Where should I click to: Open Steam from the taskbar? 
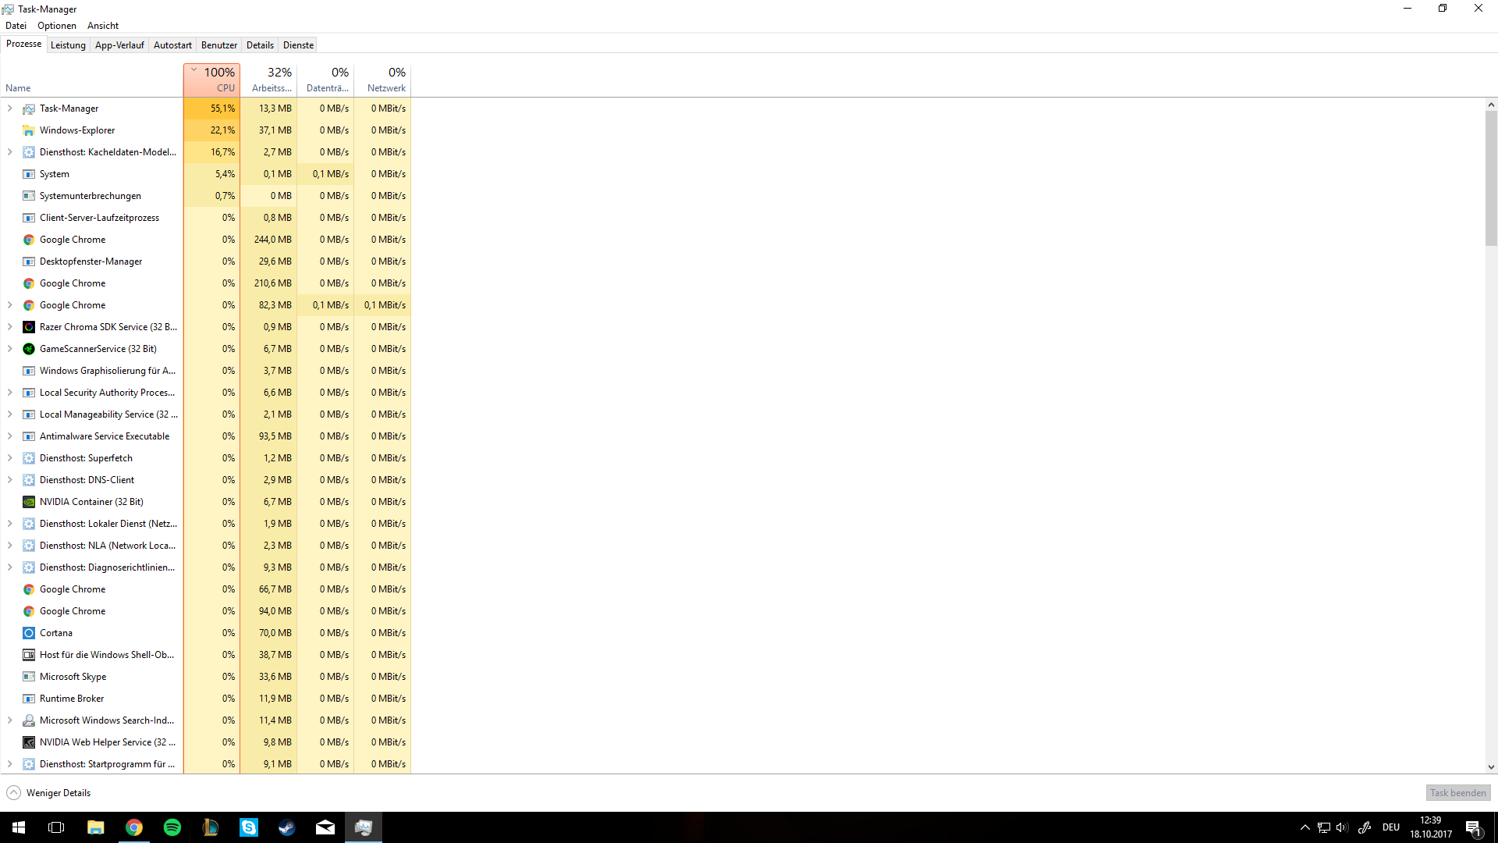click(287, 827)
